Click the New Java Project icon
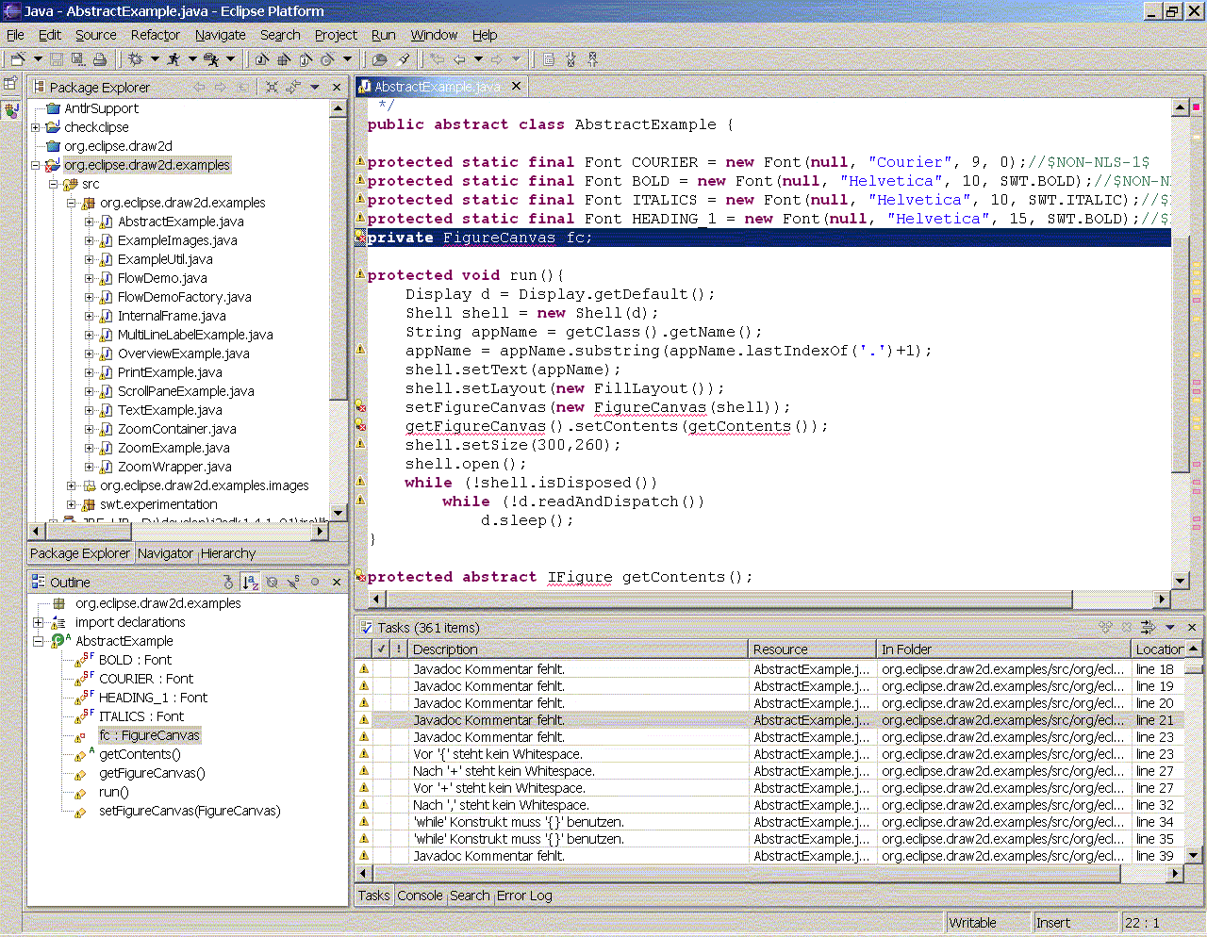This screenshot has height=937, width=1207. tap(262, 59)
